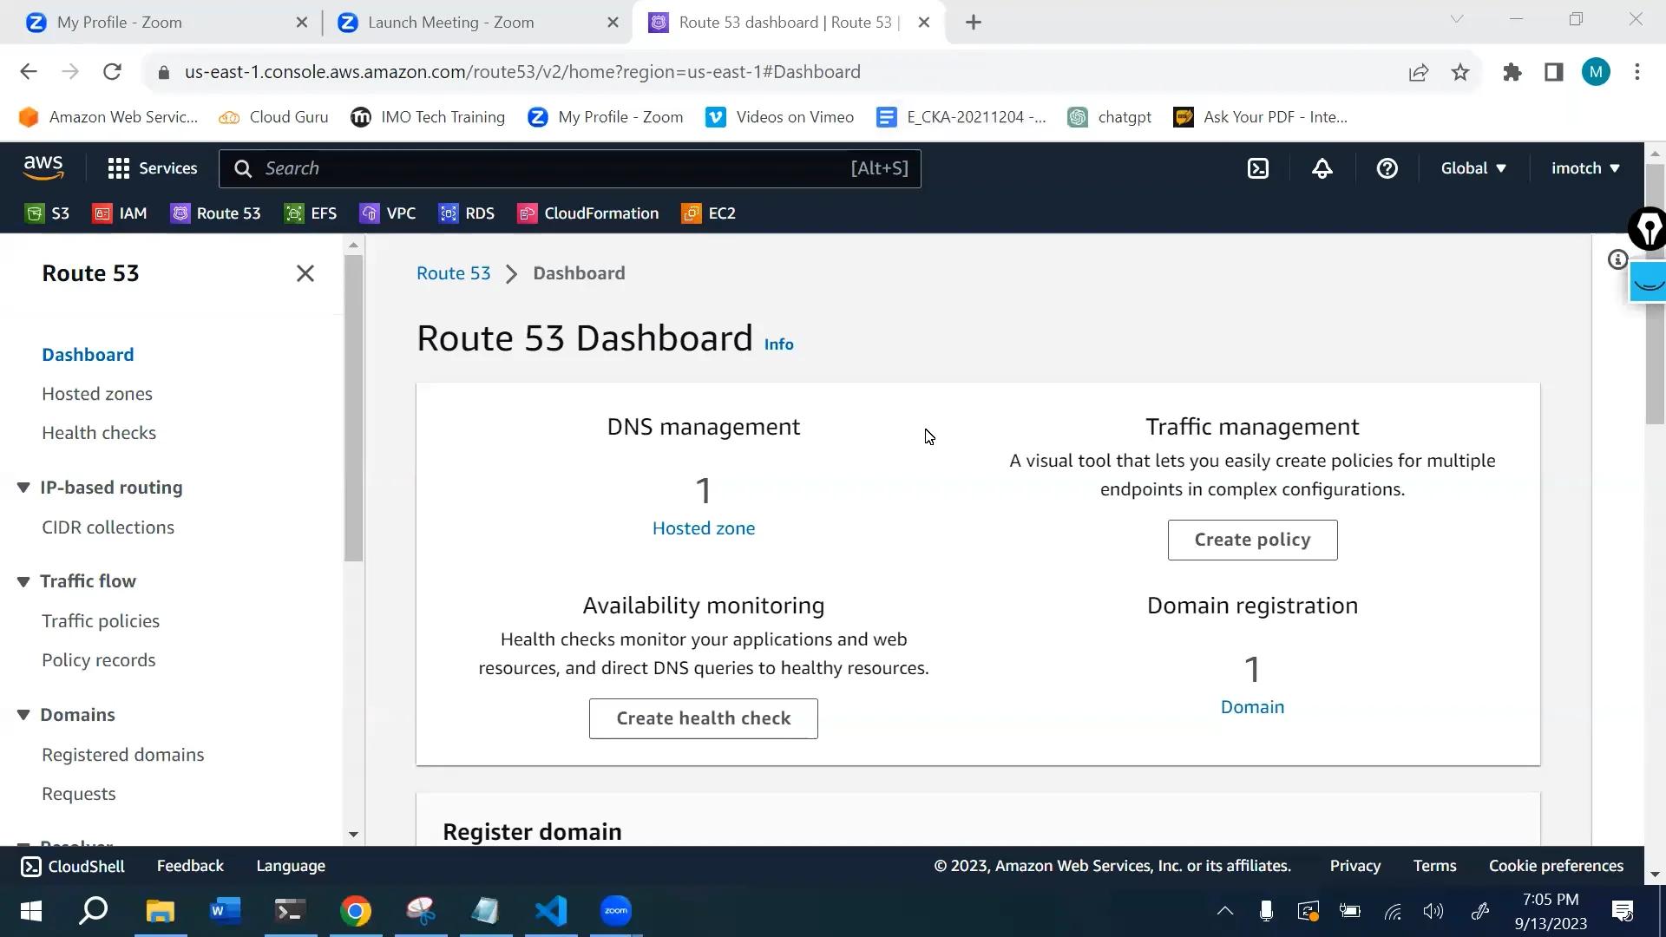Collapse the Traffic flow section
This screenshot has height=937, width=1666.
[23, 580]
